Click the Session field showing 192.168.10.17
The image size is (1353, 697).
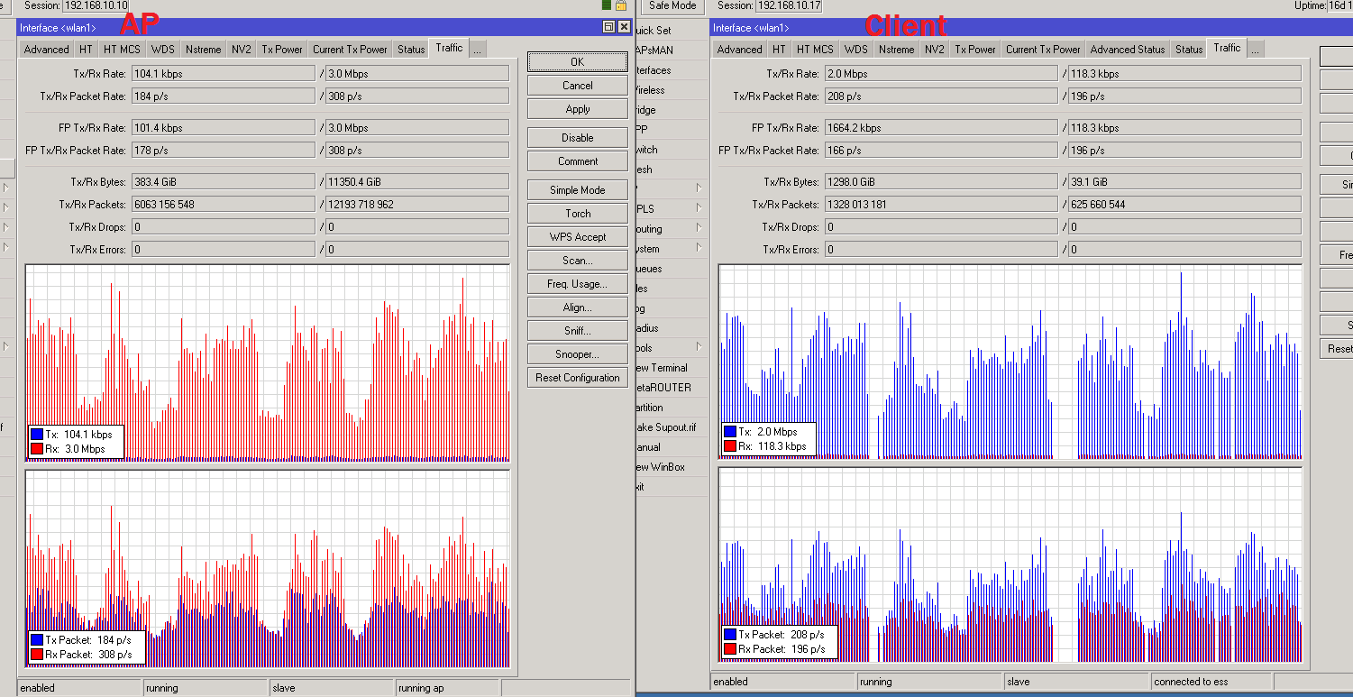(x=788, y=5)
